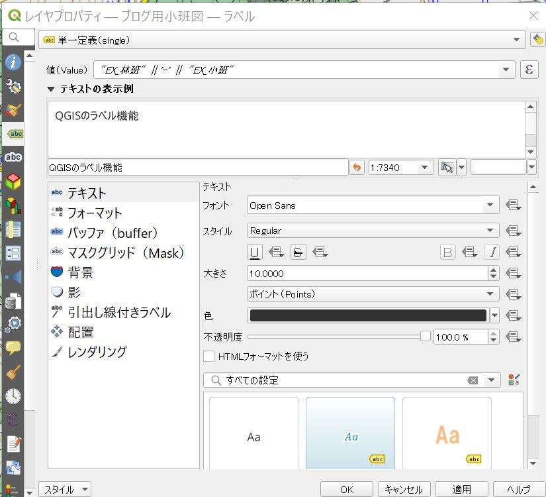Open the Metadata notepad tab

coord(13,443)
